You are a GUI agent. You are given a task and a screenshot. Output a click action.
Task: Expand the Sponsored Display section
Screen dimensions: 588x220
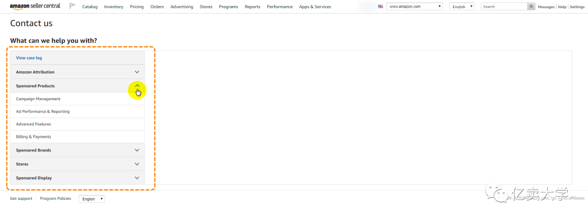77,178
